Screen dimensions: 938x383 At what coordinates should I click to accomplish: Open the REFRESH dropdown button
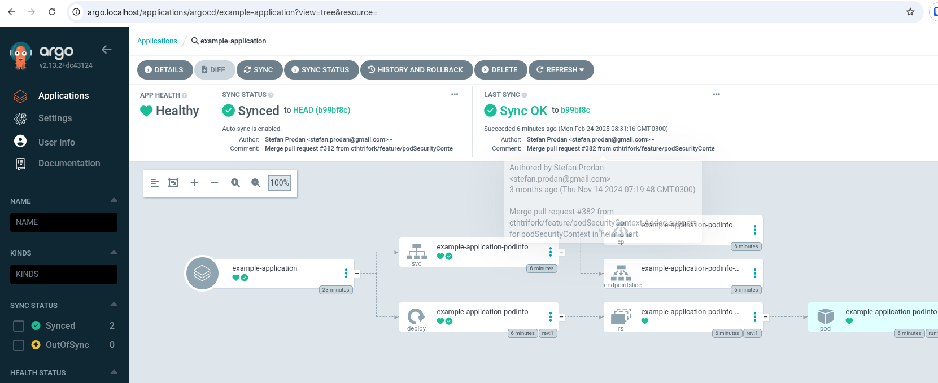click(x=561, y=70)
